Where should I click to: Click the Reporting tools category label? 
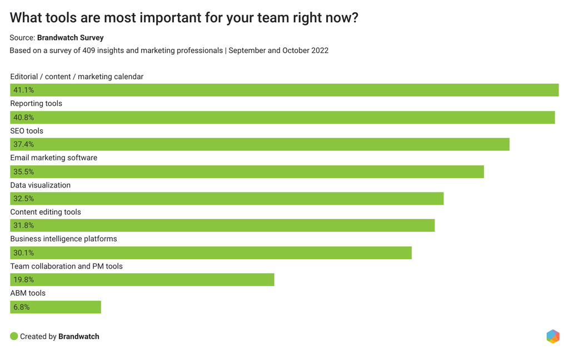[36, 104]
